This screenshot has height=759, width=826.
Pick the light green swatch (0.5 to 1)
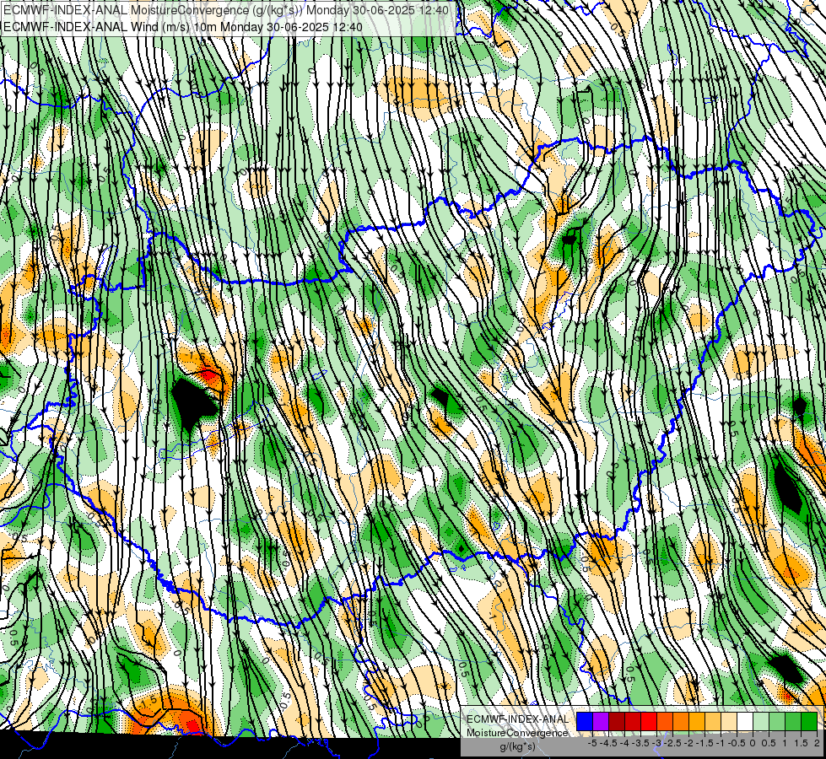point(777,721)
